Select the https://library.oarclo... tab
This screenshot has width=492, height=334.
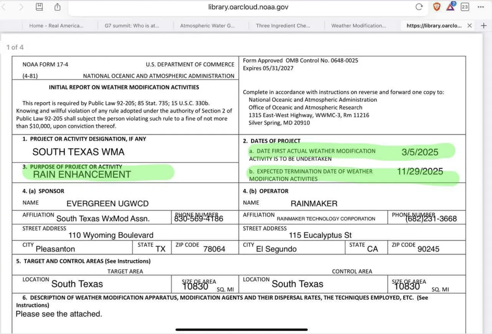click(434, 26)
